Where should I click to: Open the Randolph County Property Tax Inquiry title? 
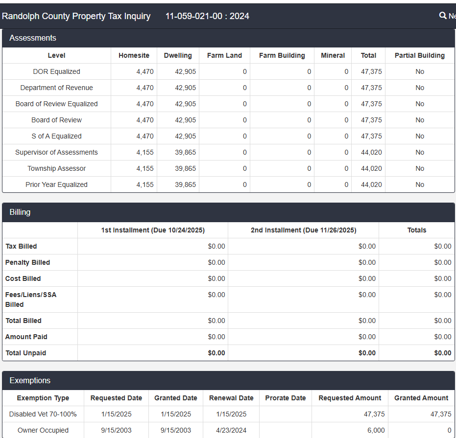76,16
